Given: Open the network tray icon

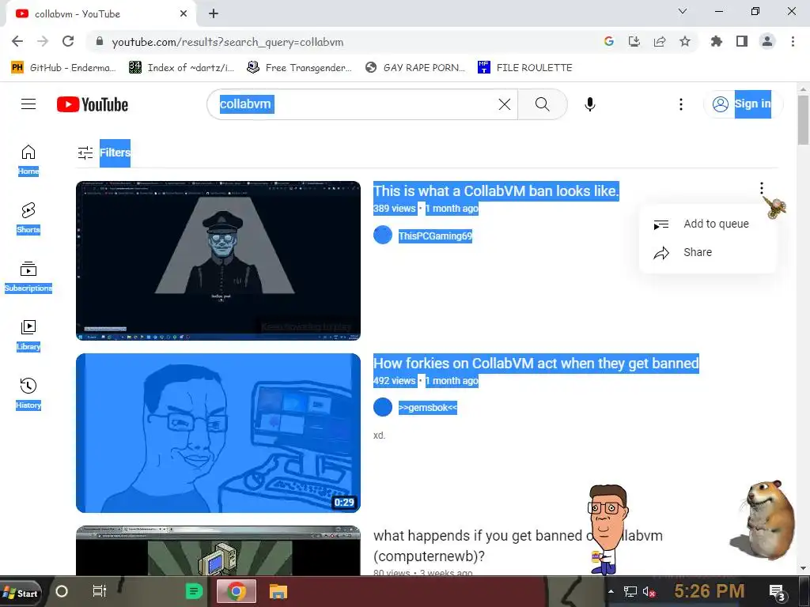Looking at the screenshot, I should 630,591.
